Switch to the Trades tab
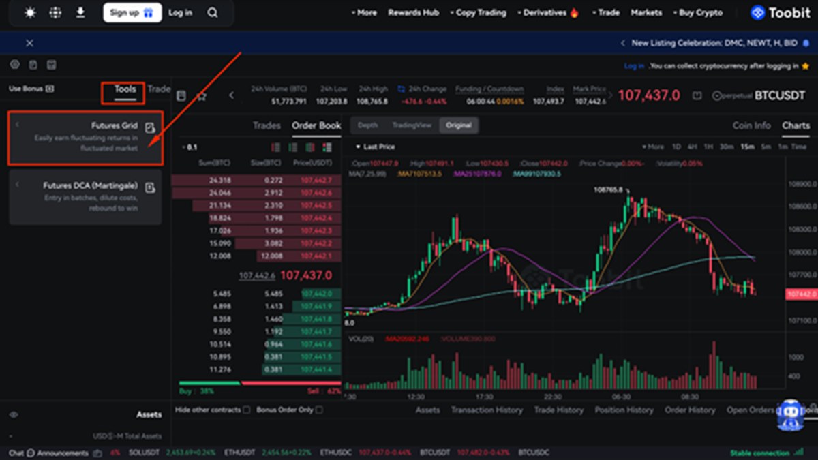 coord(267,125)
